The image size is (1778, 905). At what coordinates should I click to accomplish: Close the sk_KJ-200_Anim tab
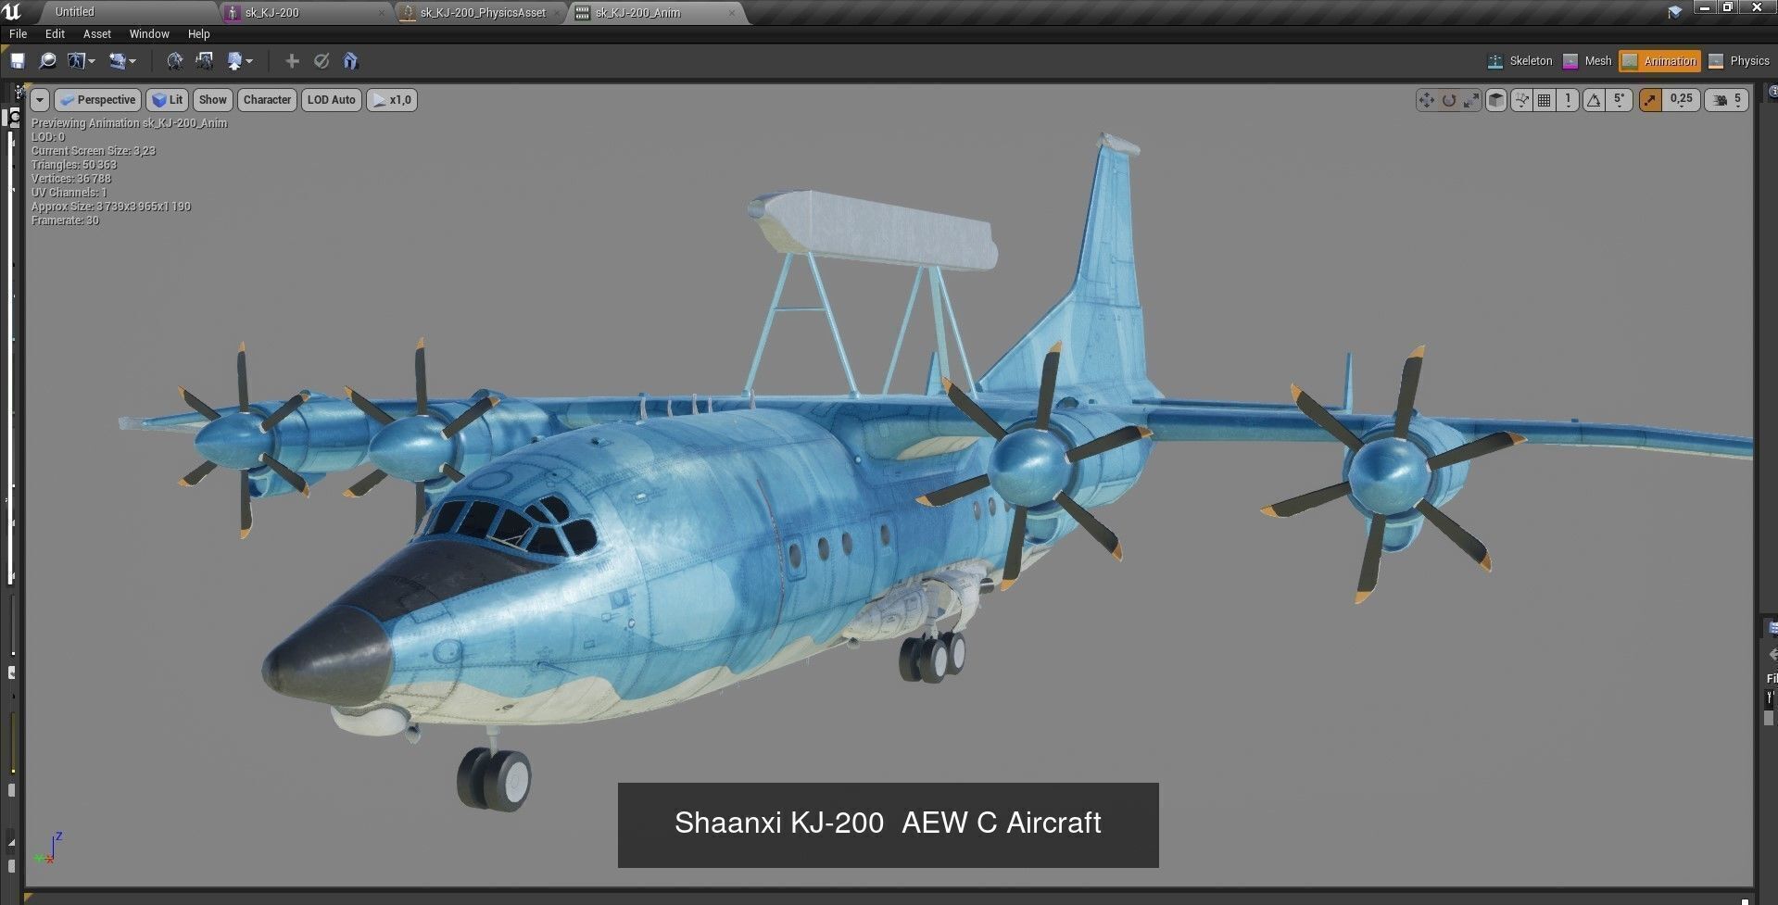coord(732,13)
